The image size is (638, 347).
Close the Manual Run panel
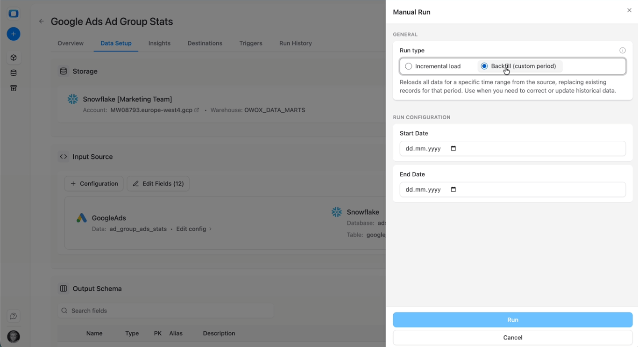tap(629, 10)
